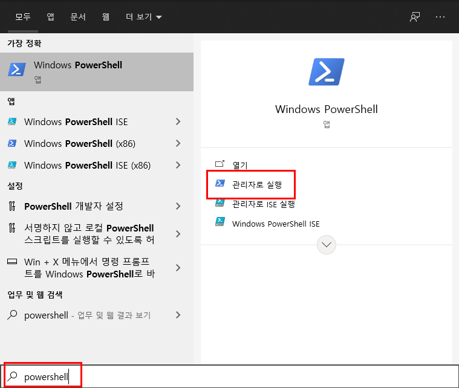459x388 pixels.
Task: Click the 열기 open icon
Action: click(x=220, y=164)
